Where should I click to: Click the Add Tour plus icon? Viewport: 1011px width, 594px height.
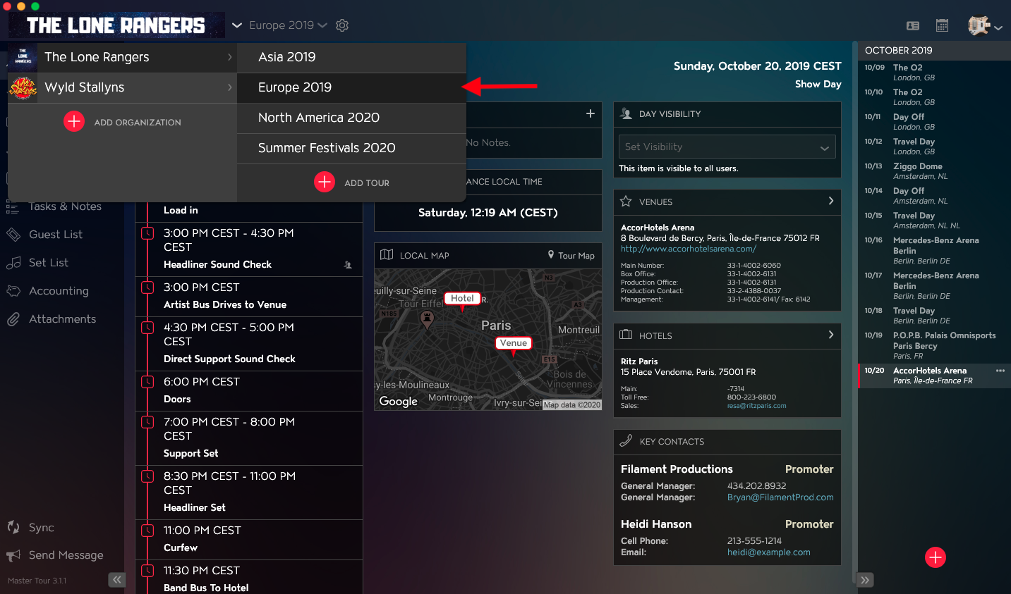325,182
